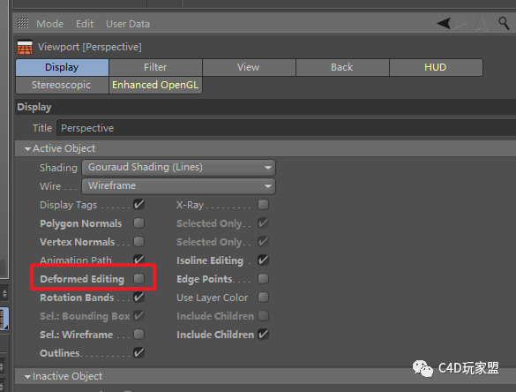516x392 pixels.
Task: Open the User Data menu
Action: (128, 24)
